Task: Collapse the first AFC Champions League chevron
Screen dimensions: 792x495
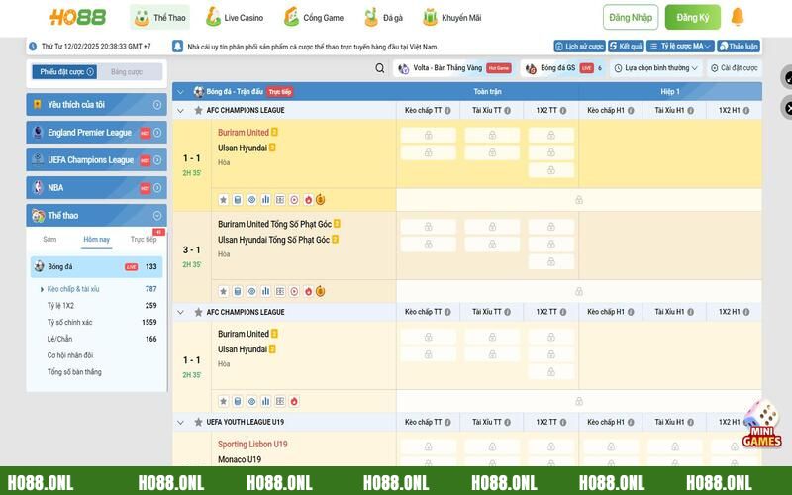Action: 180,110
